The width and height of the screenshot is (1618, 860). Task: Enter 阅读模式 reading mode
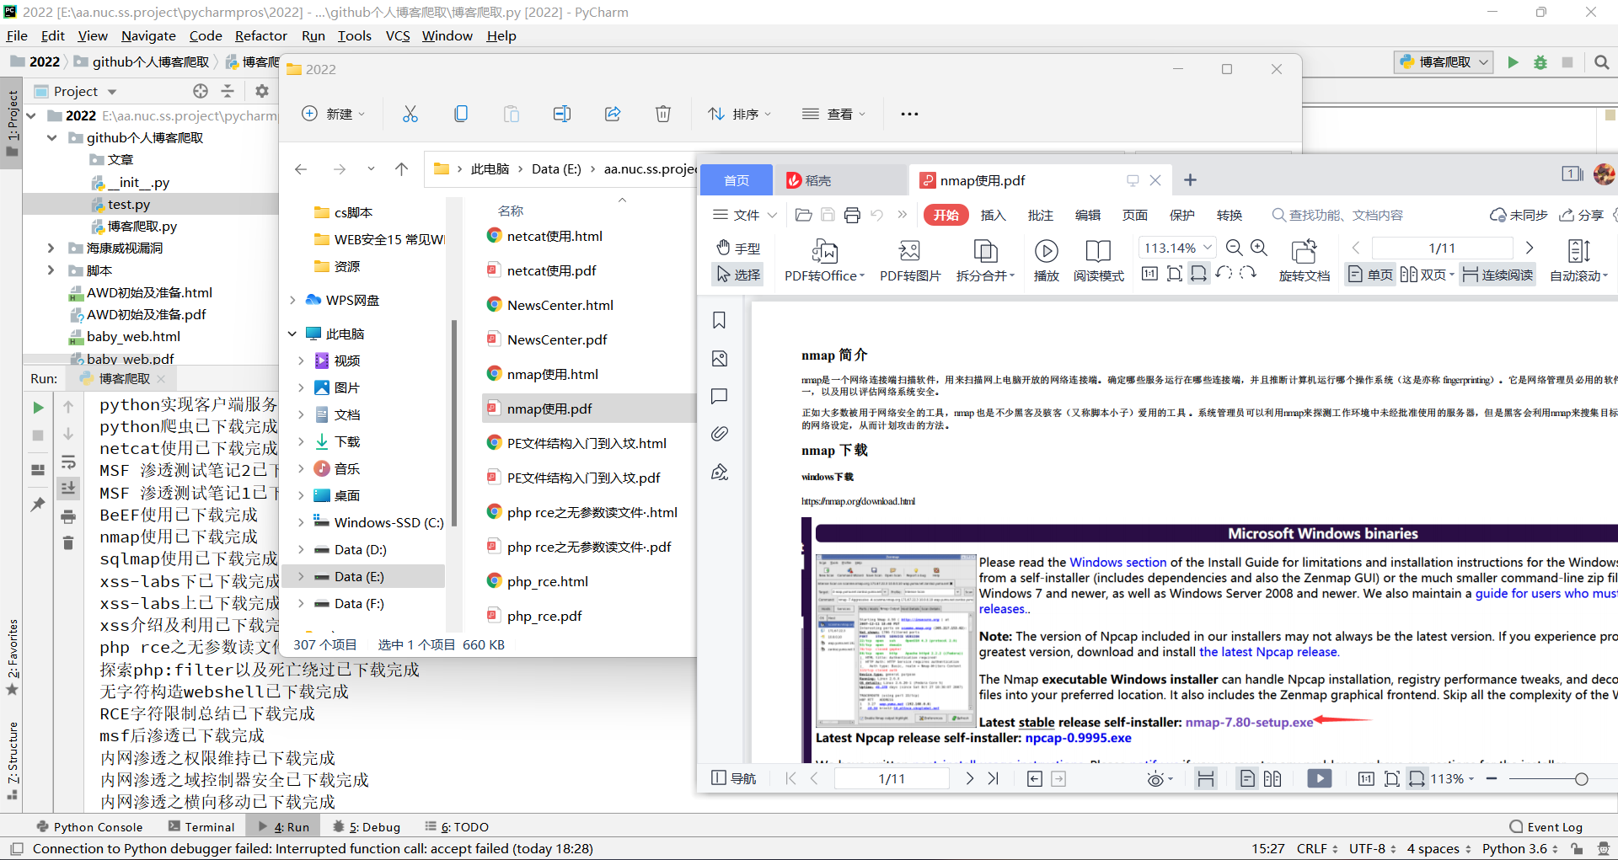1098,261
